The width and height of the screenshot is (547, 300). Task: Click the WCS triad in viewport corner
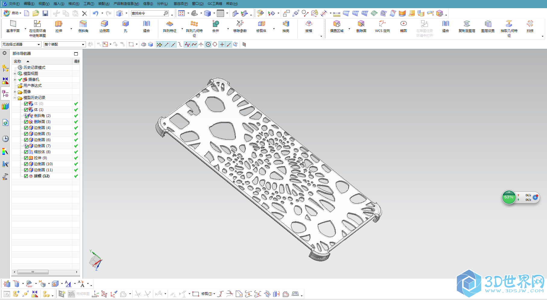coord(96,260)
